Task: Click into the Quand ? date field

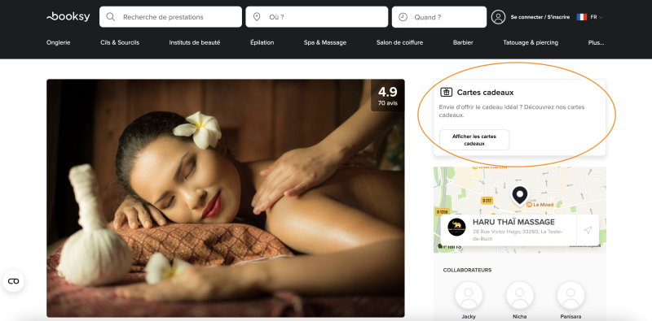Action: click(439, 17)
